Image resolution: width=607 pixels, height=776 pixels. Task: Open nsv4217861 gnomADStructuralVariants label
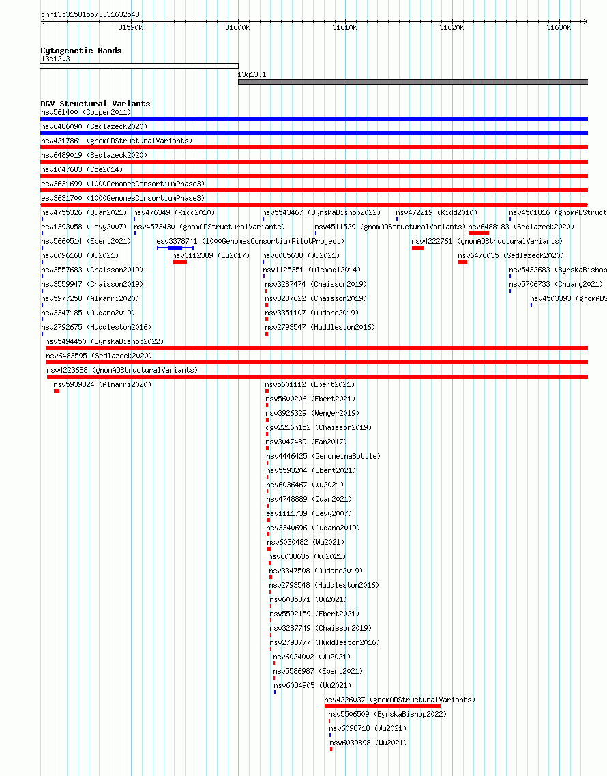pos(116,141)
